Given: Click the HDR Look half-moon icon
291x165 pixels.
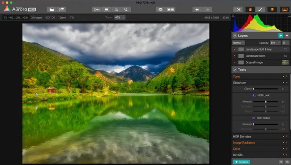Looking at the screenshot, I should coord(254,95).
